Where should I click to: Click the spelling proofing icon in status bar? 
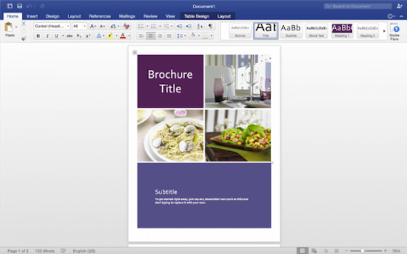pos(63,251)
